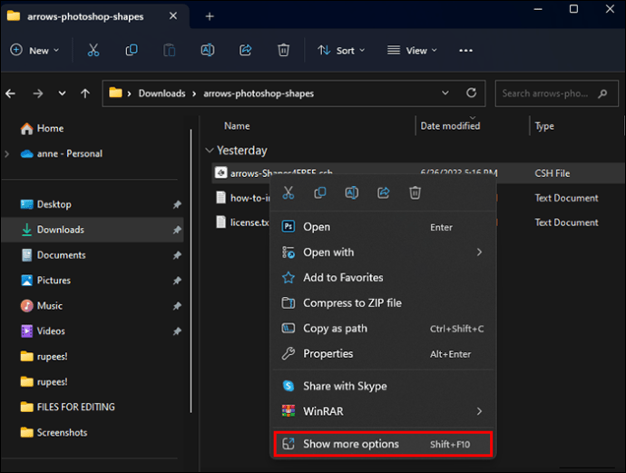
Task: Click the Rename icon in the context menu
Action: pos(352,192)
